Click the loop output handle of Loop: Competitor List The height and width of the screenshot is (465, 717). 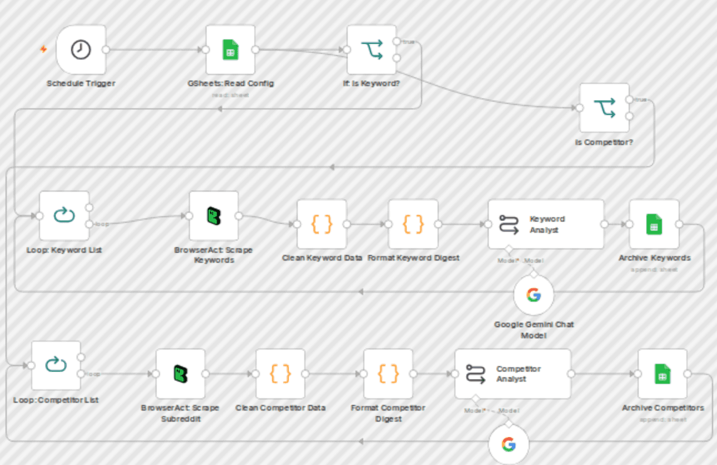(81, 373)
